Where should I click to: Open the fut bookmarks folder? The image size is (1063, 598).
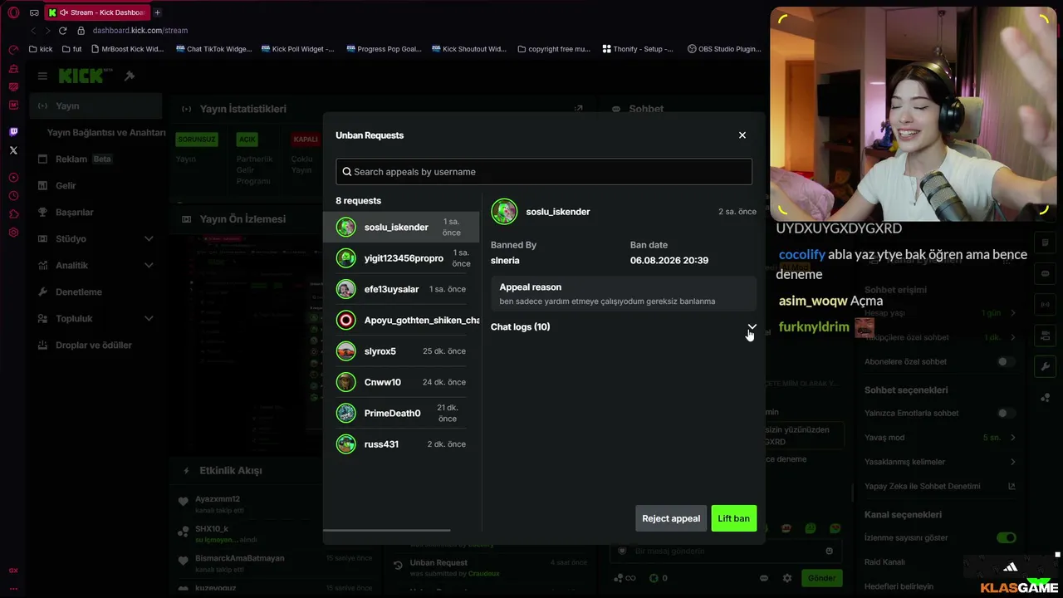coord(72,49)
